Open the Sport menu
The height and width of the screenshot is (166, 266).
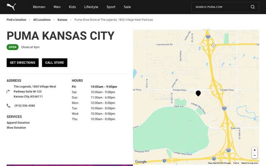111,7
